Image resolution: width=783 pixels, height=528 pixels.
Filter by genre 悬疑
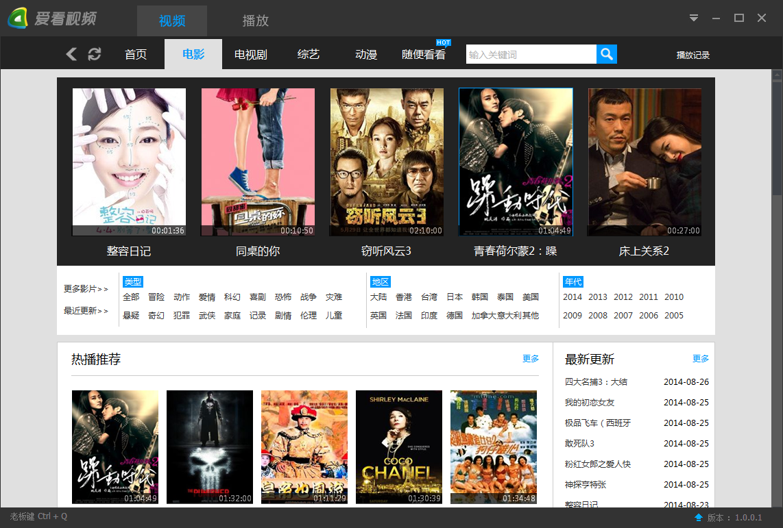(x=131, y=315)
